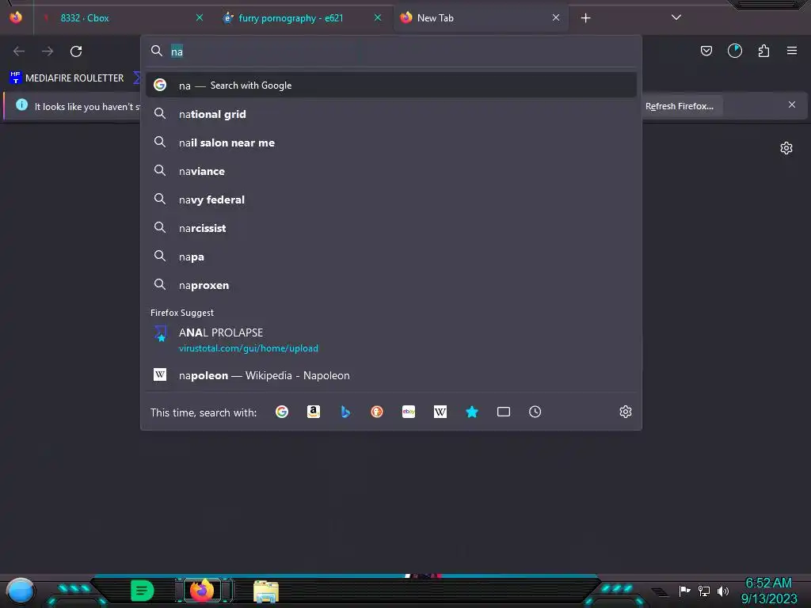Search history using the clock icon
Viewport: 811px width, 608px height.
[x=535, y=412]
